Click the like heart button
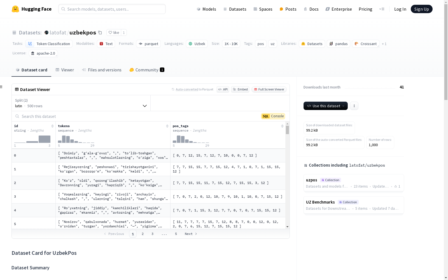This screenshot has height=280, width=448. (x=114, y=32)
